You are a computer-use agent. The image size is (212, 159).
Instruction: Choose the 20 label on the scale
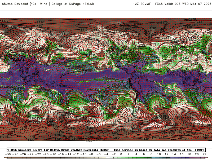(x=197, y=154)
